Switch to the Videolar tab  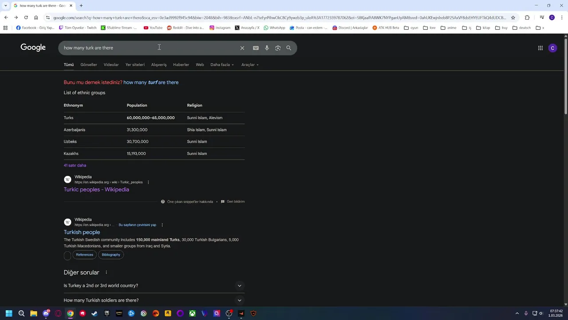111,65
